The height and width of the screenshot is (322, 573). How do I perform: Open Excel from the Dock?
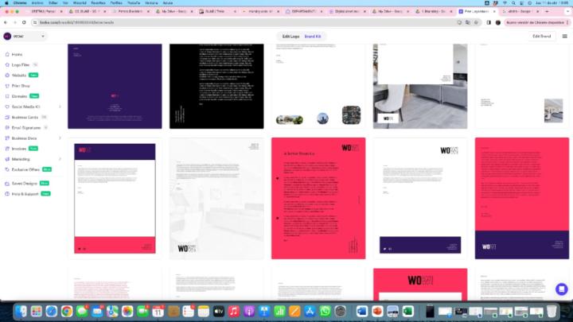click(407, 312)
